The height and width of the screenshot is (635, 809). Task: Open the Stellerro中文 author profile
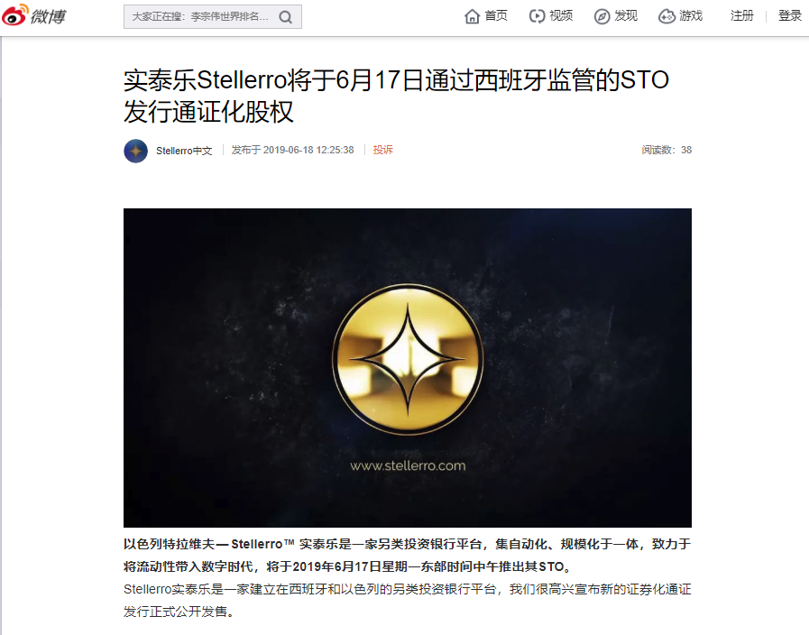pyautogui.click(x=184, y=151)
